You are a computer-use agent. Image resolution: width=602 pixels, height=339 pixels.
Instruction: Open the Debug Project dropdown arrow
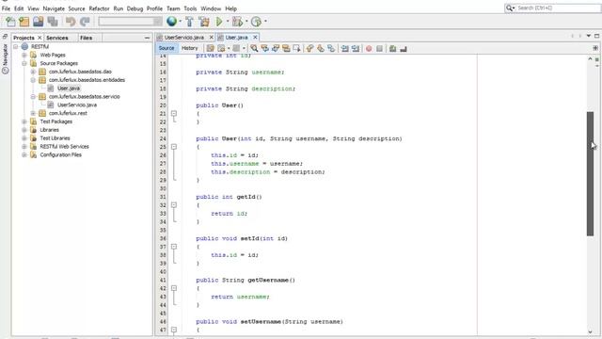click(x=246, y=22)
